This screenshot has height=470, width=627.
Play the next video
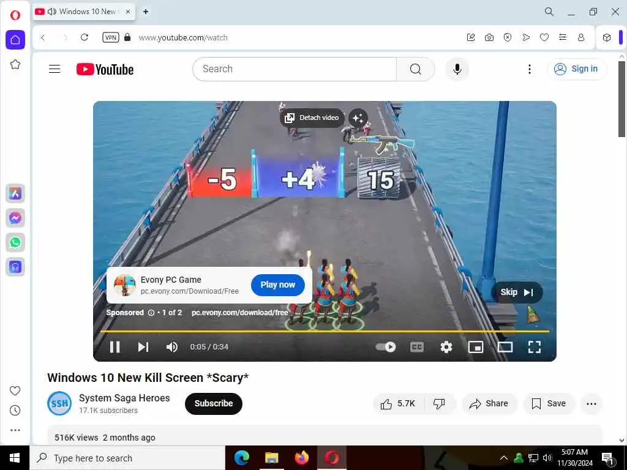[x=143, y=347]
